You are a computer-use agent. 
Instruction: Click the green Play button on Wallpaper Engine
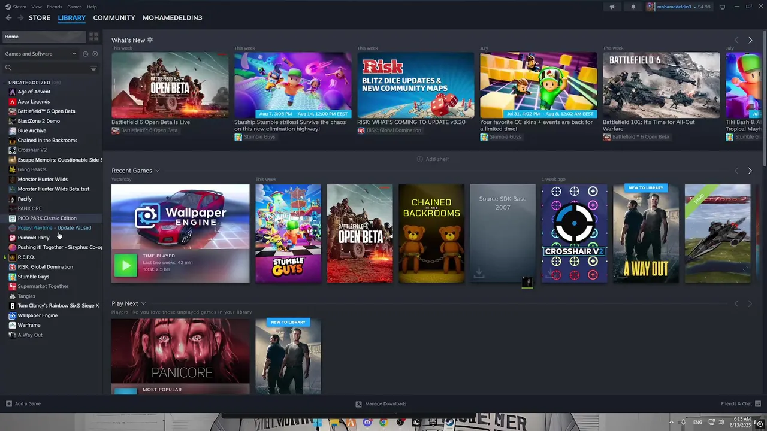point(125,266)
